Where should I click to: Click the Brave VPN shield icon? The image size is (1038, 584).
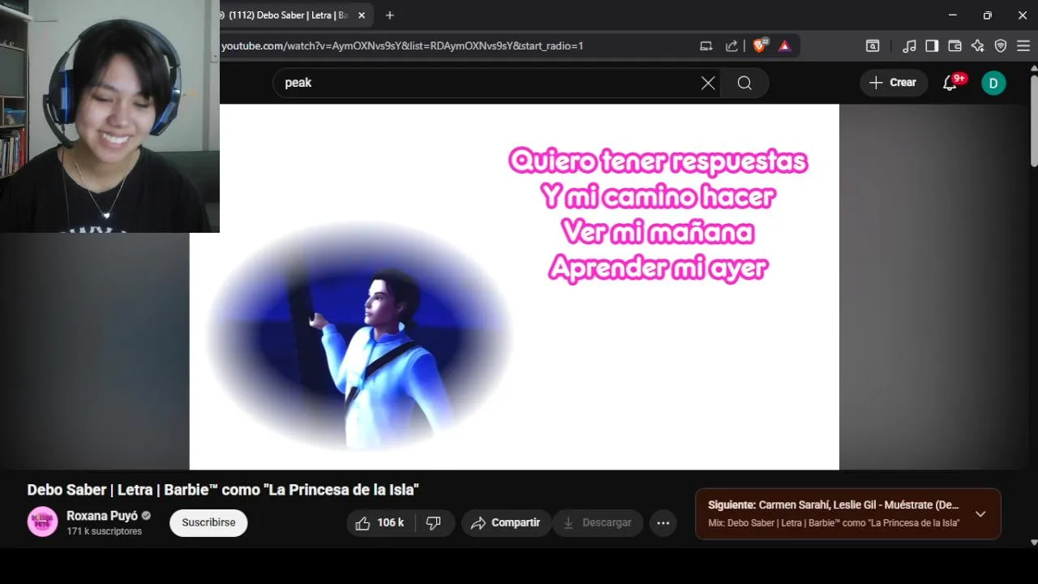[x=1001, y=46]
